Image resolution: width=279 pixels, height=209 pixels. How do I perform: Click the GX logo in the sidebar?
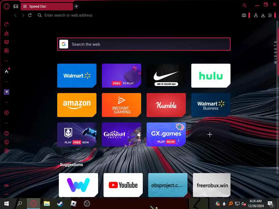coord(7,186)
